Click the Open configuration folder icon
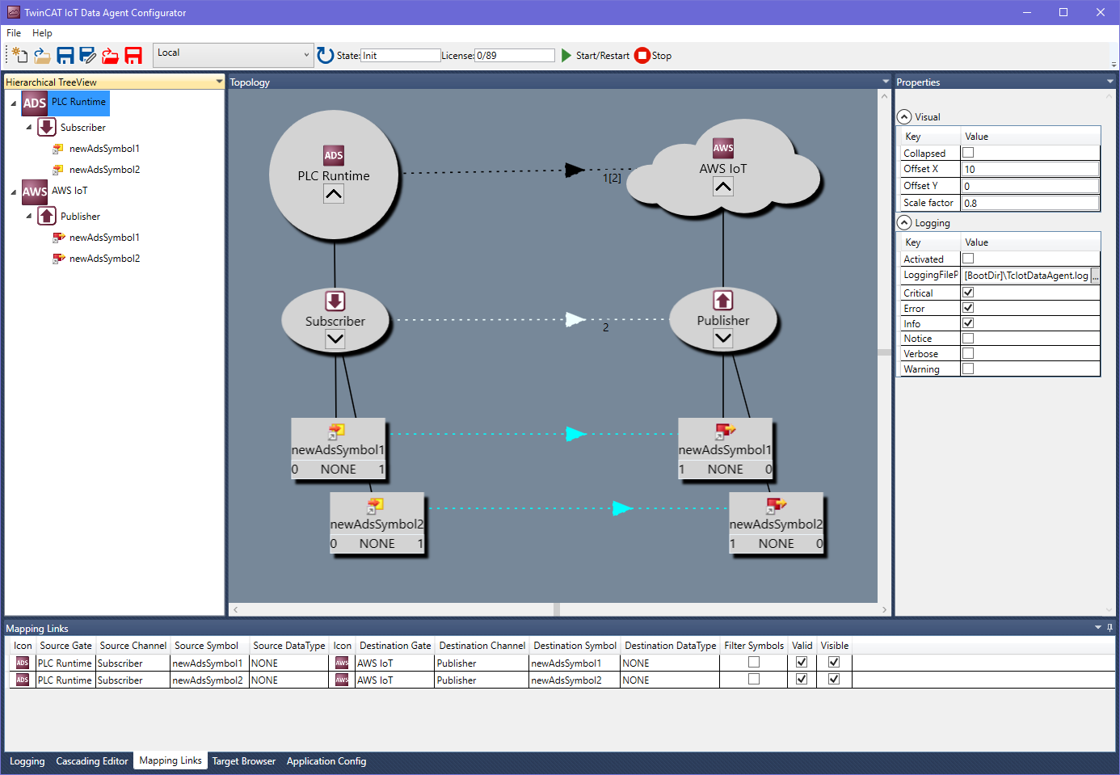Viewport: 1120px width, 775px height. 42,55
